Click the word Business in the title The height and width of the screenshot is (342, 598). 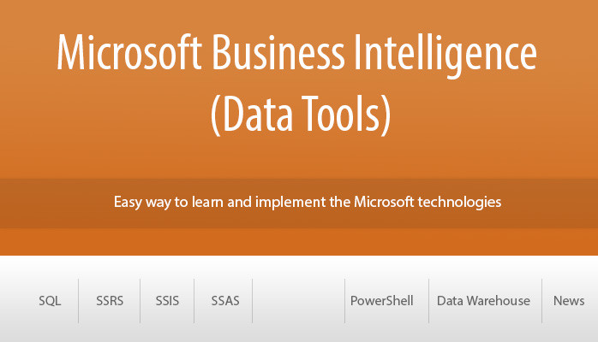[278, 52]
